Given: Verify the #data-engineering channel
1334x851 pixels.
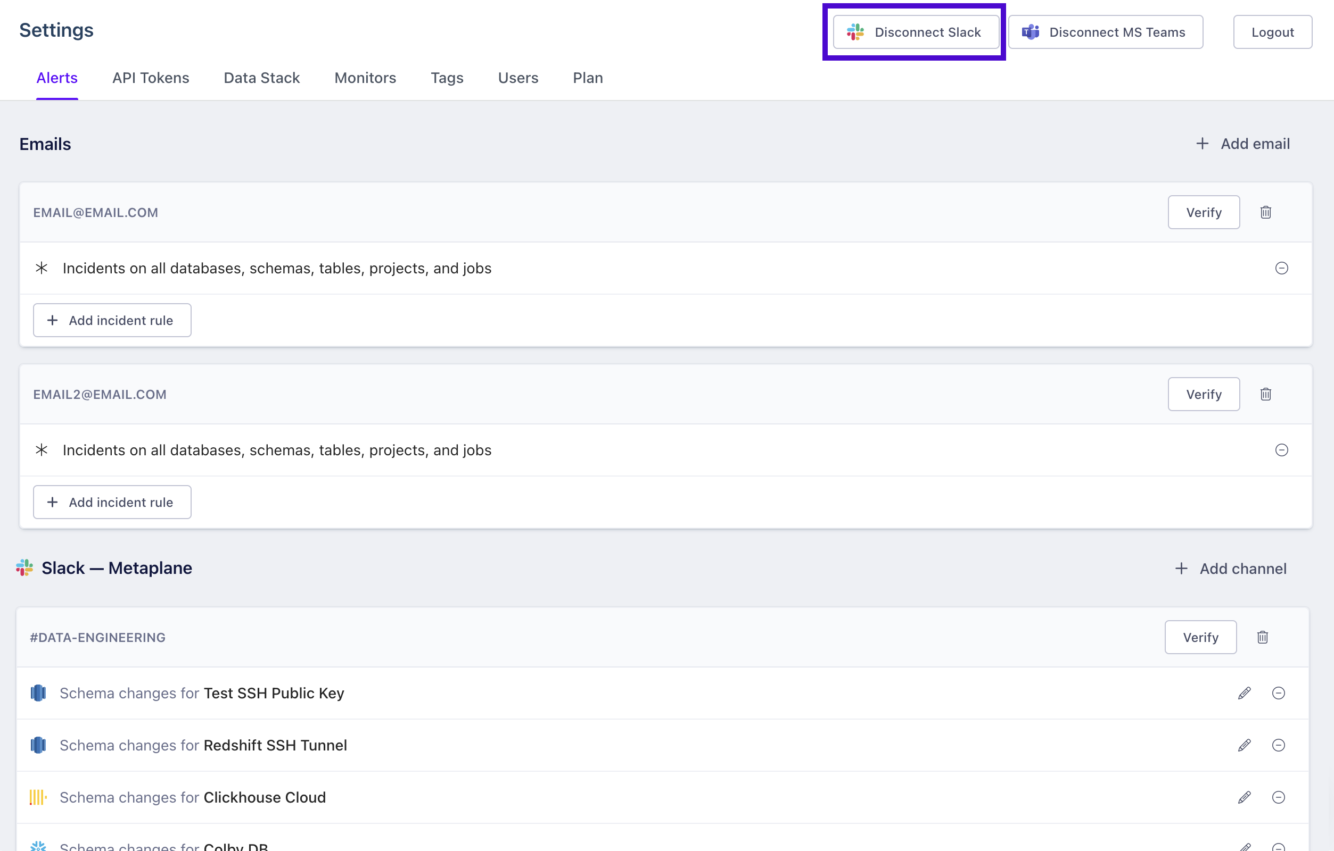Looking at the screenshot, I should [1200, 637].
